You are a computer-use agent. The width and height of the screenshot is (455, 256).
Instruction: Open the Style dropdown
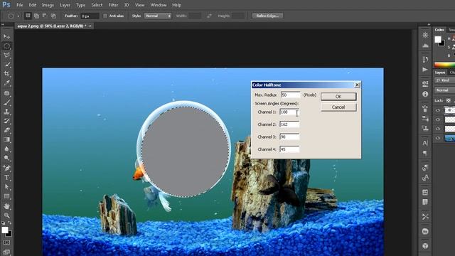click(x=158, y=16)
